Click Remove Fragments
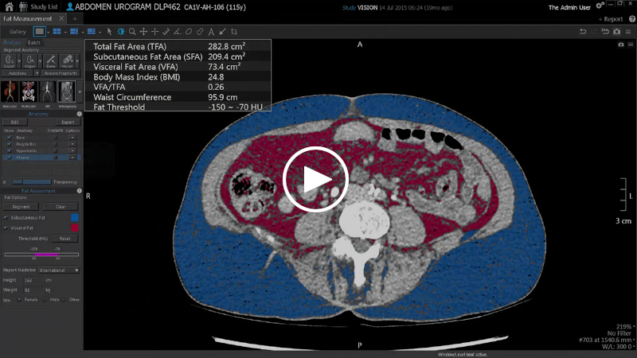 click(x=61, y=73)
